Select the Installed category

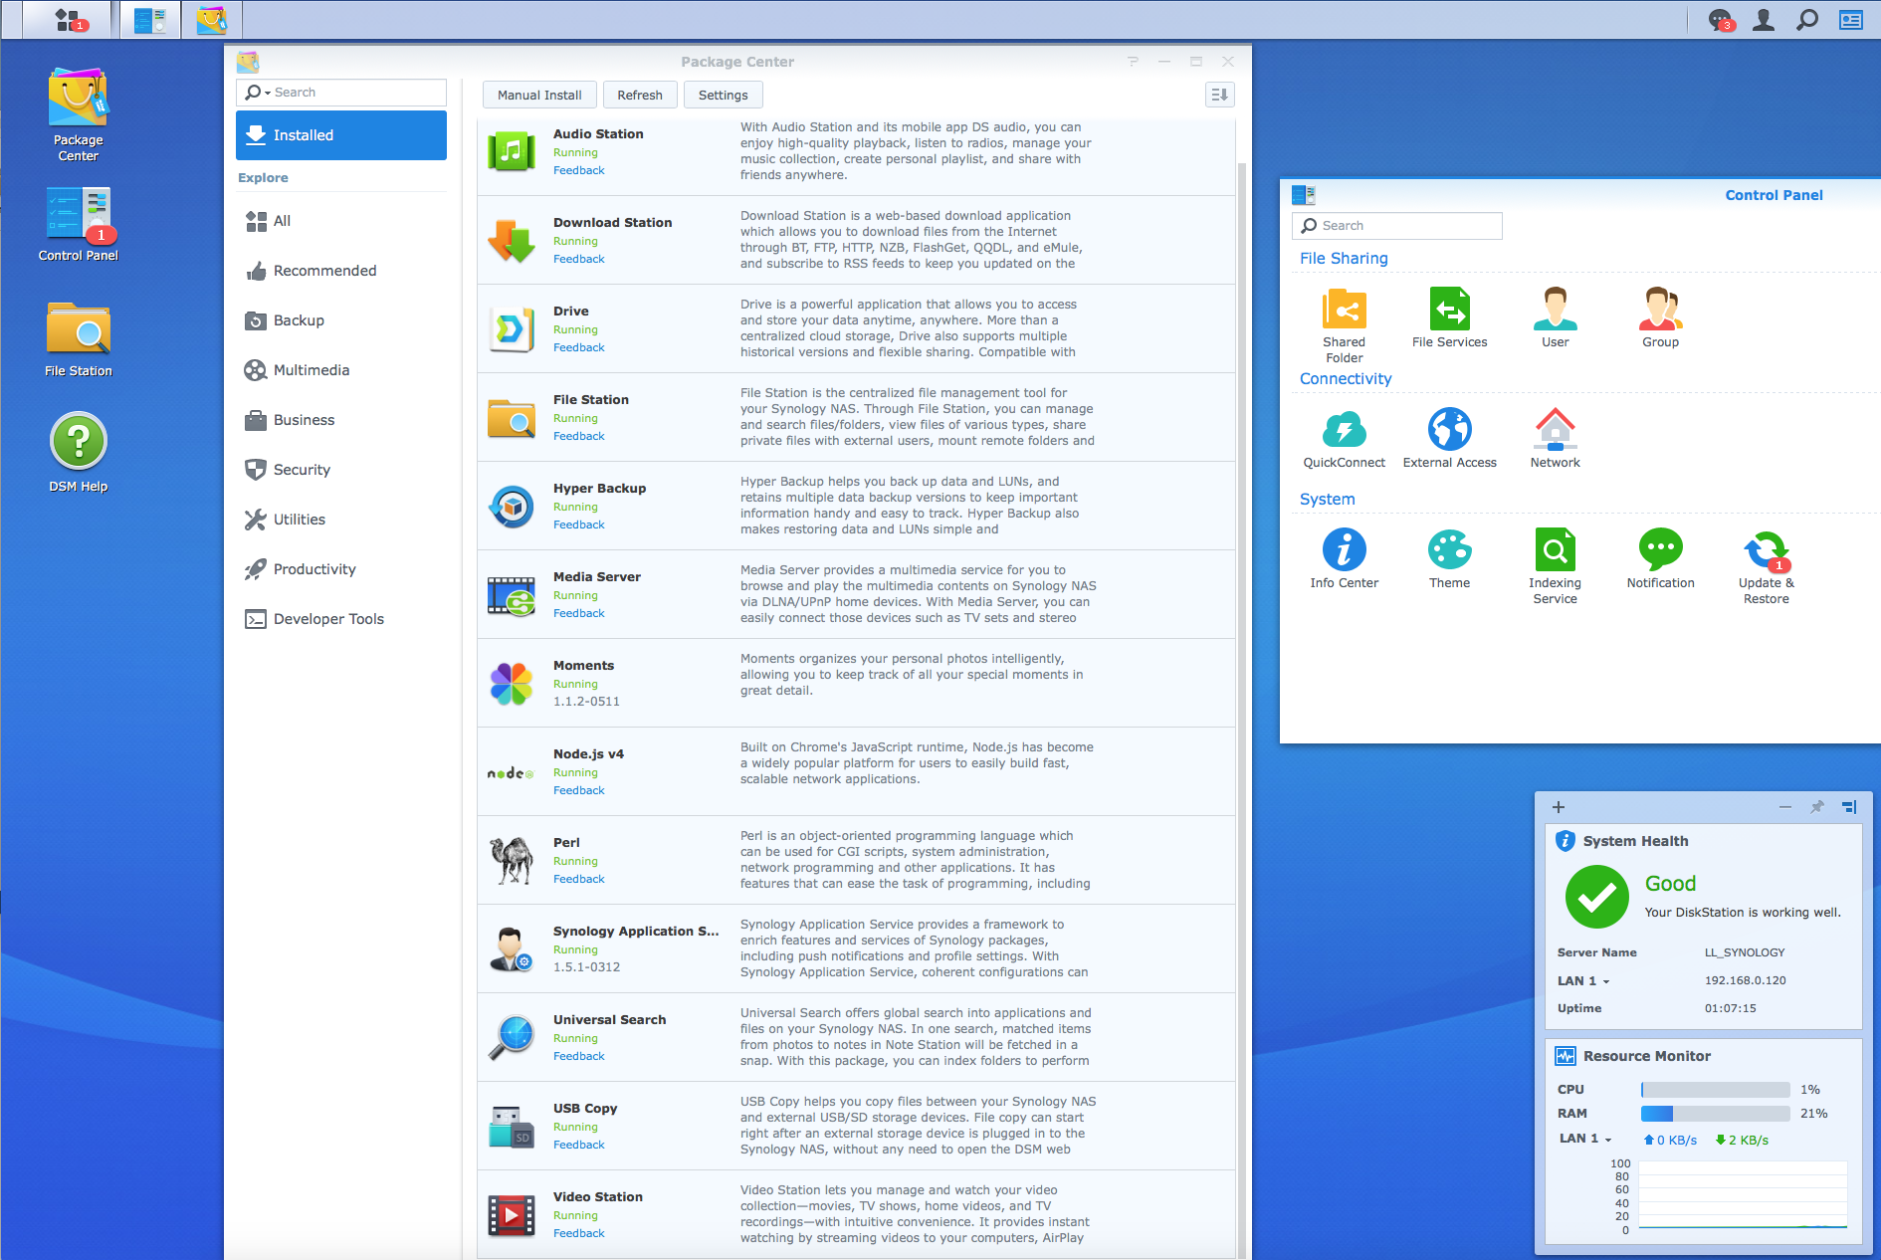pos(340,135)
